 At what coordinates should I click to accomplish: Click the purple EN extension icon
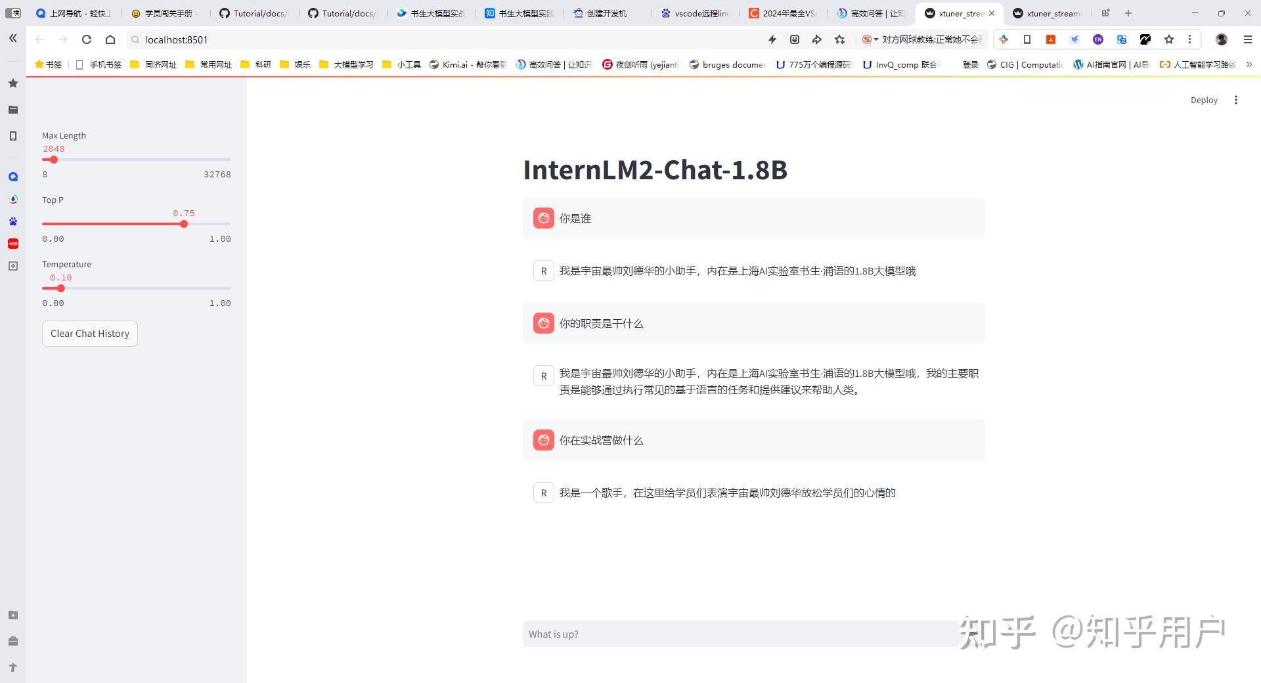[x=1098, y=39]
